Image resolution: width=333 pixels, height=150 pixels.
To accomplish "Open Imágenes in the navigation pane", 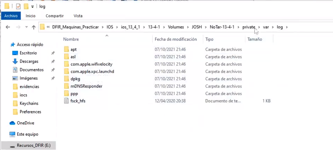I will 29,78.
